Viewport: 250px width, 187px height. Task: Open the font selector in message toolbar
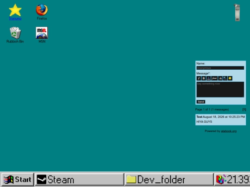click(x=214, y=78)
